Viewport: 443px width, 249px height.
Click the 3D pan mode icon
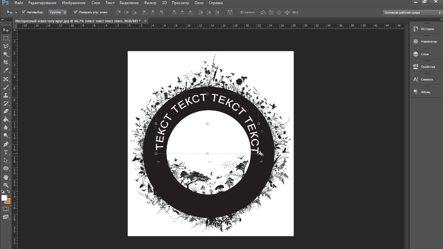(x=279, y=12)
